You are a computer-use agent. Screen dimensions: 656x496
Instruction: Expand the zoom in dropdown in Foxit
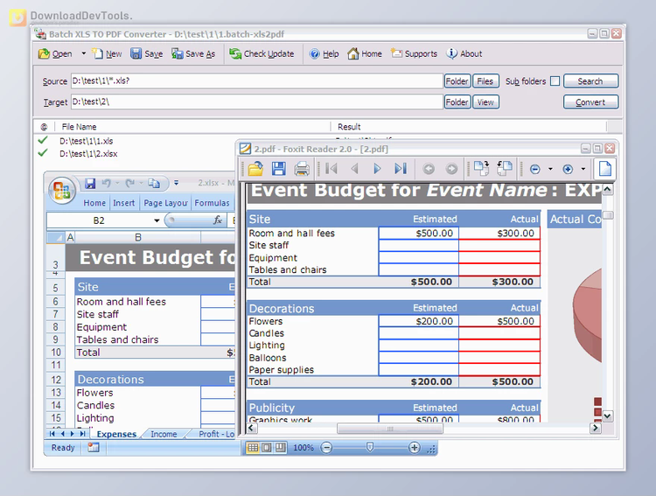point(583,169)
